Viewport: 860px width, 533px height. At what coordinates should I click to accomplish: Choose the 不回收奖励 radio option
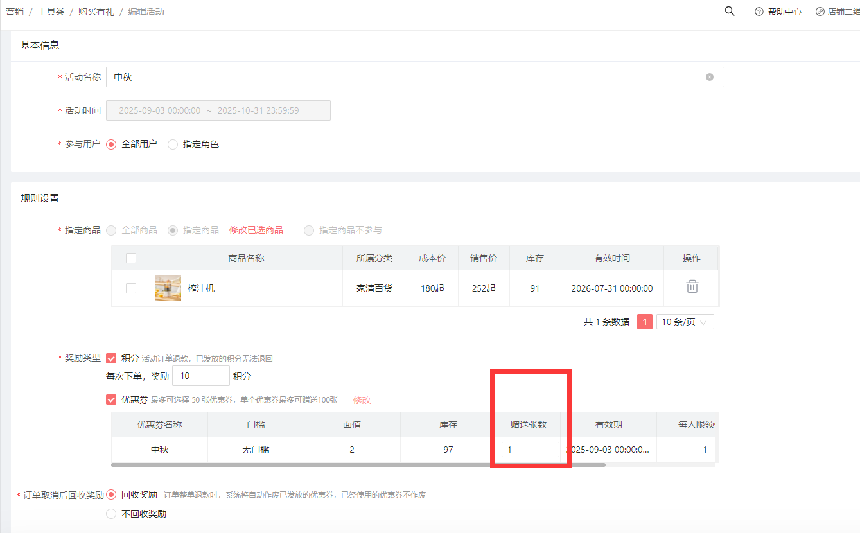(x=111, y=514)
